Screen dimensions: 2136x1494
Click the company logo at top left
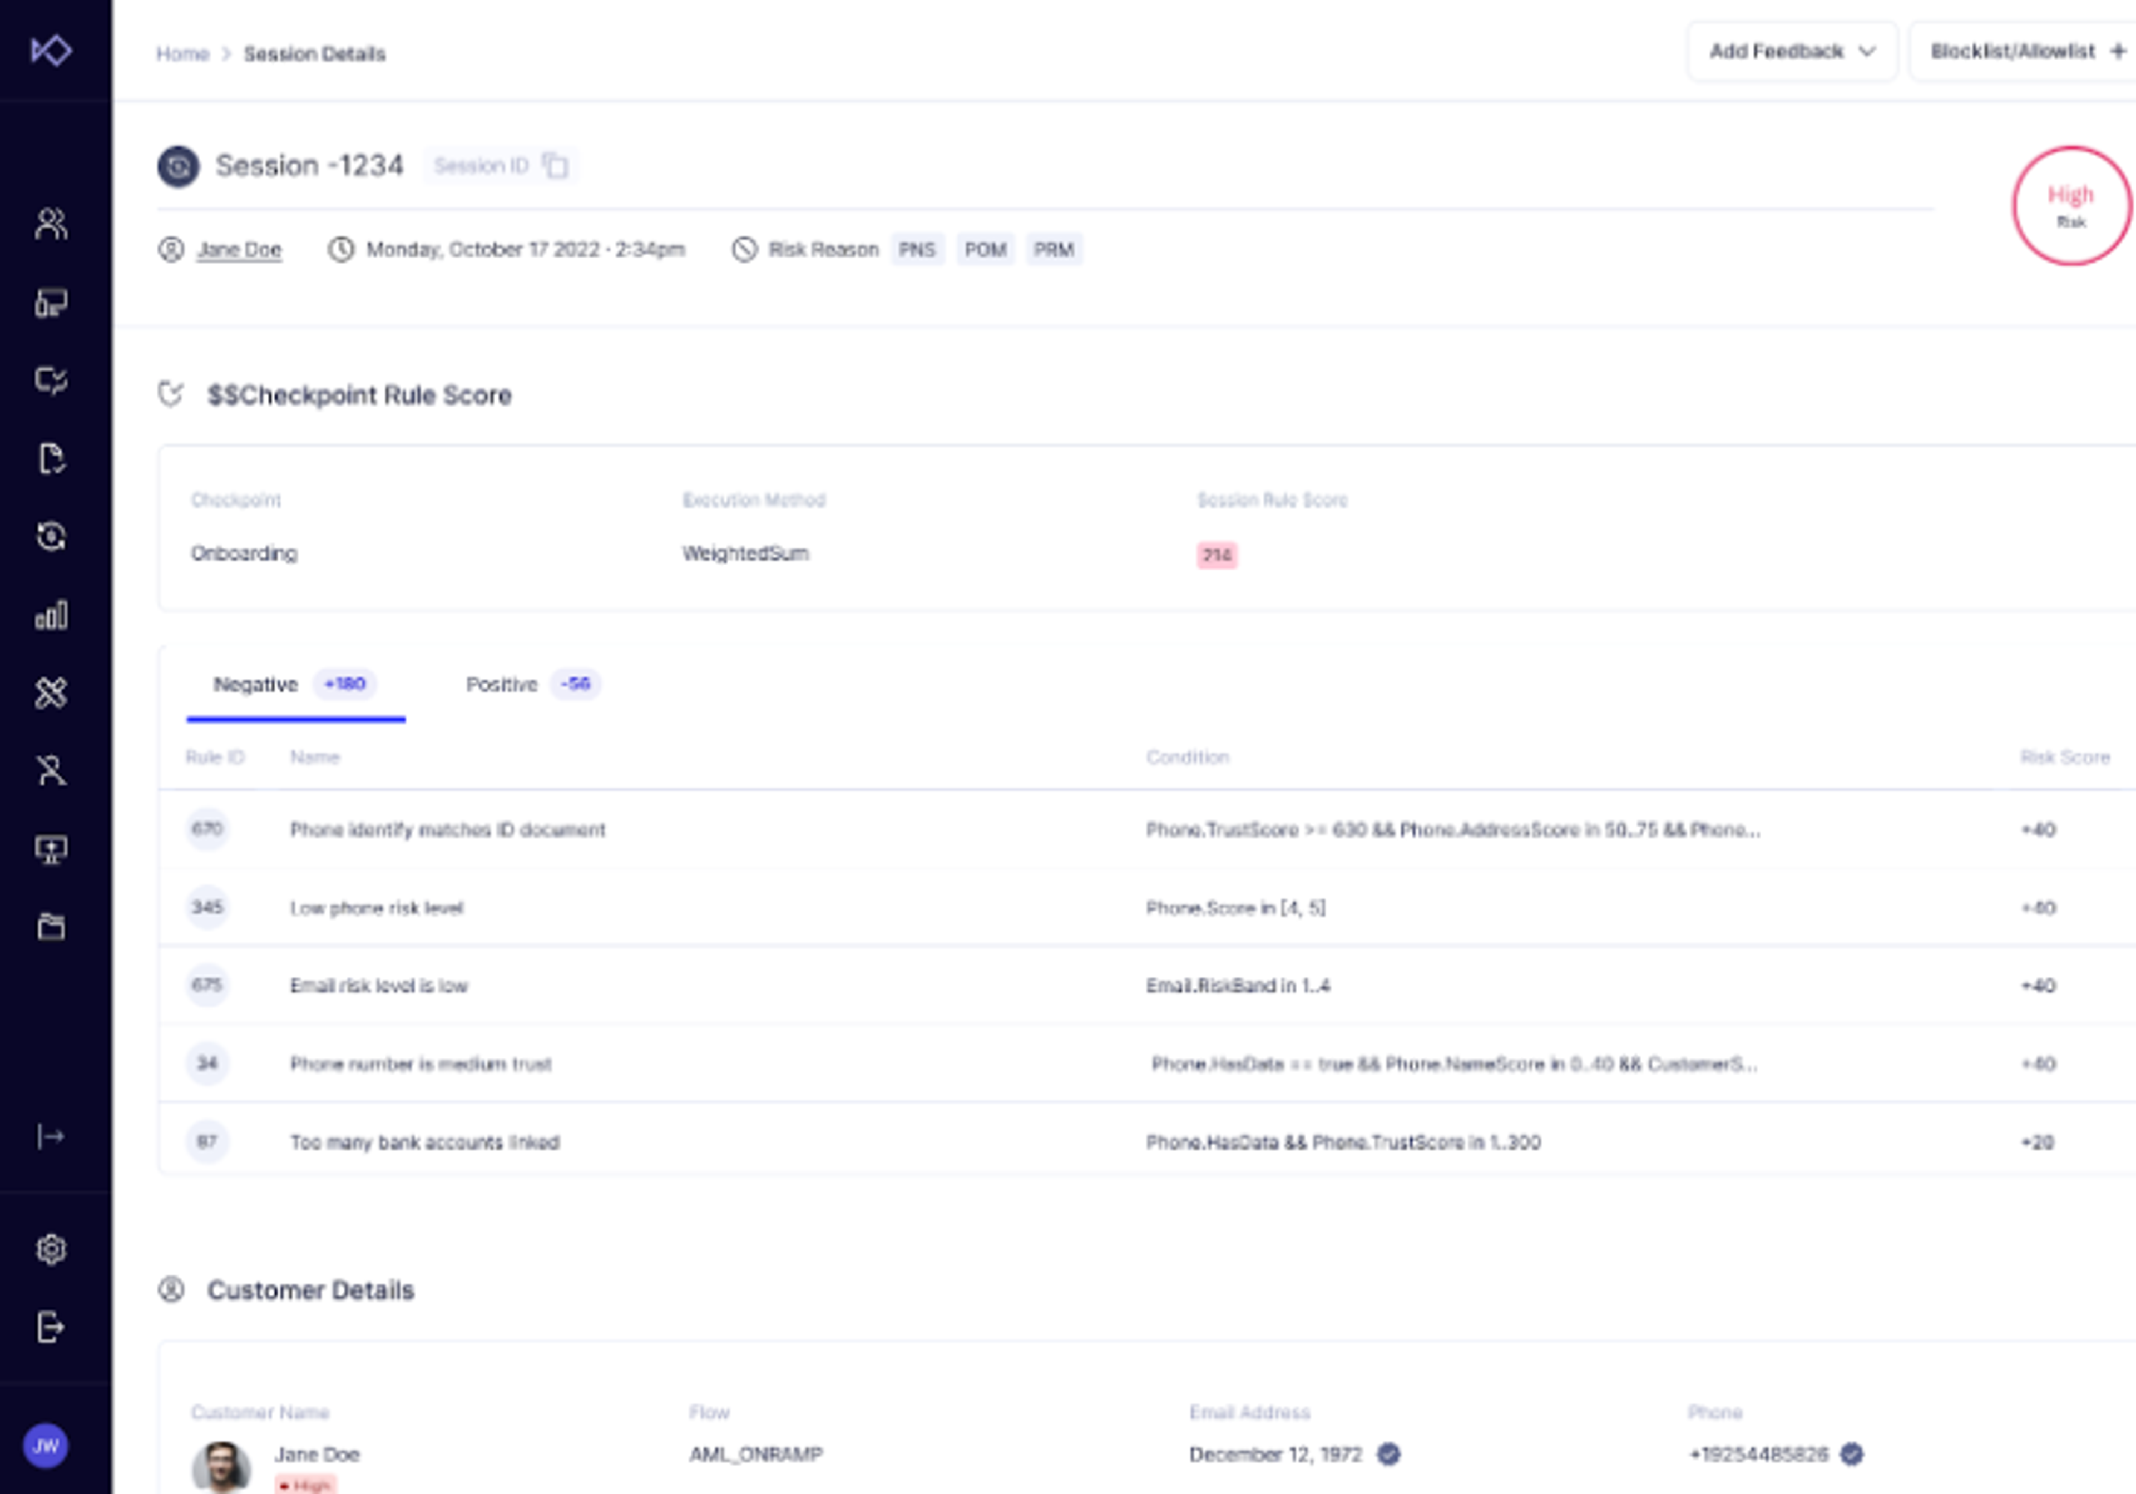click(51, 50)
